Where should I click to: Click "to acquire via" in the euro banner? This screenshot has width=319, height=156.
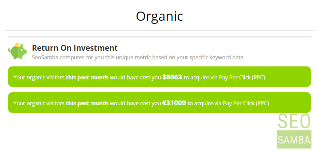coord(204,104)
